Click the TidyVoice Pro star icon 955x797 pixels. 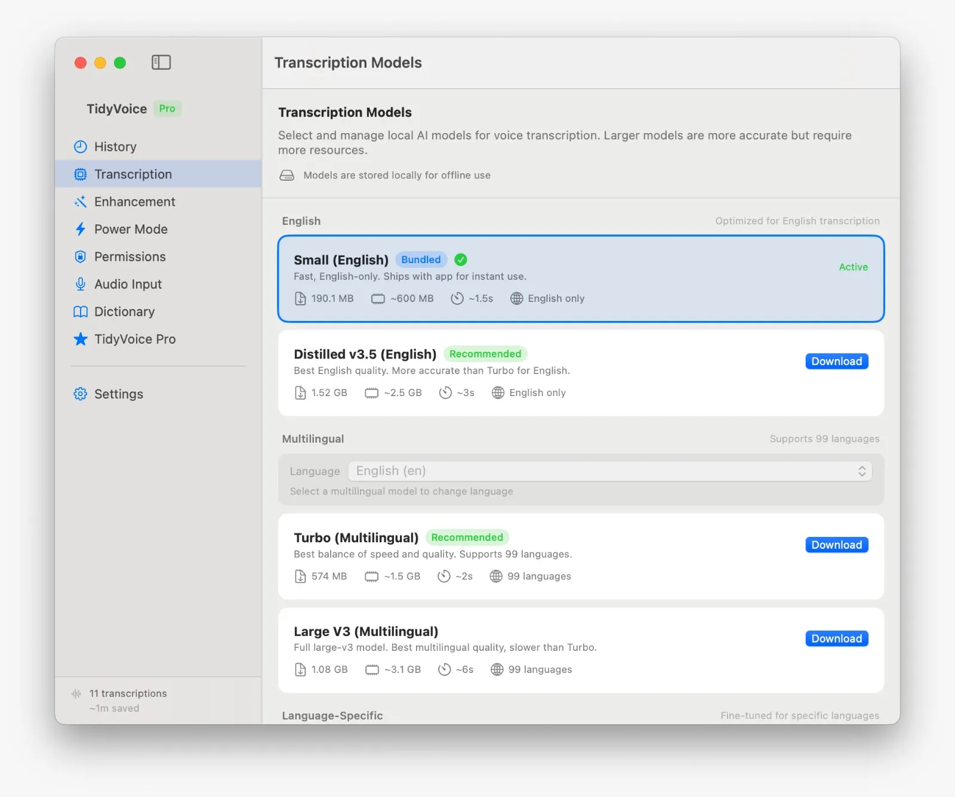point(81,339)
